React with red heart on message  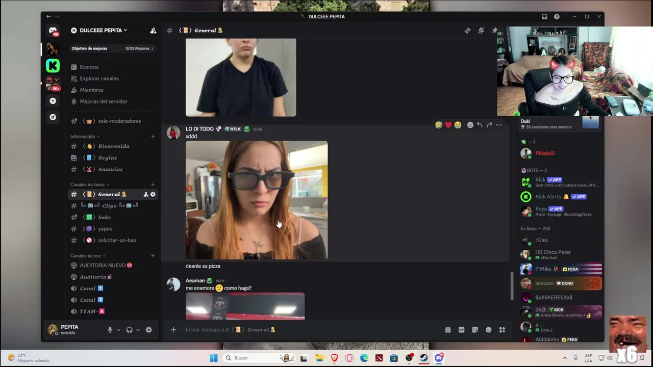(x=448, y=125)
